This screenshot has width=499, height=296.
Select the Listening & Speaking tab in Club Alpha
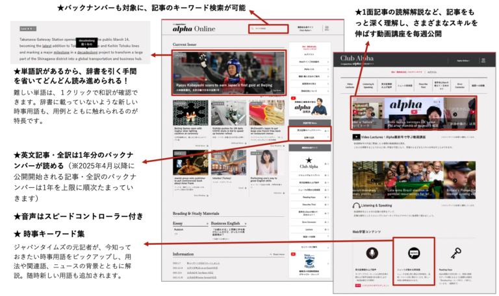368,85
